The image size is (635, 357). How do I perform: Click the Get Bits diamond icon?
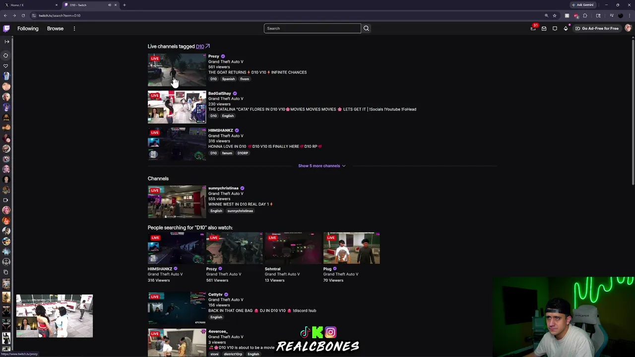(566, 28)
